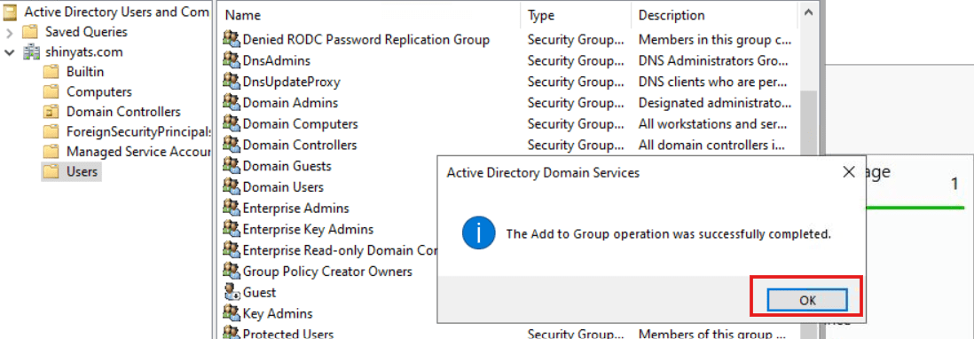Click the blue information icon in dialog
The height and width of the screenshot is (339, 974).
[479, 233]
